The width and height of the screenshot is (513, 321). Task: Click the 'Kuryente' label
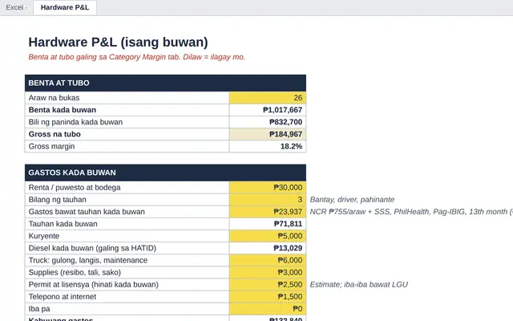click(44, 236)
